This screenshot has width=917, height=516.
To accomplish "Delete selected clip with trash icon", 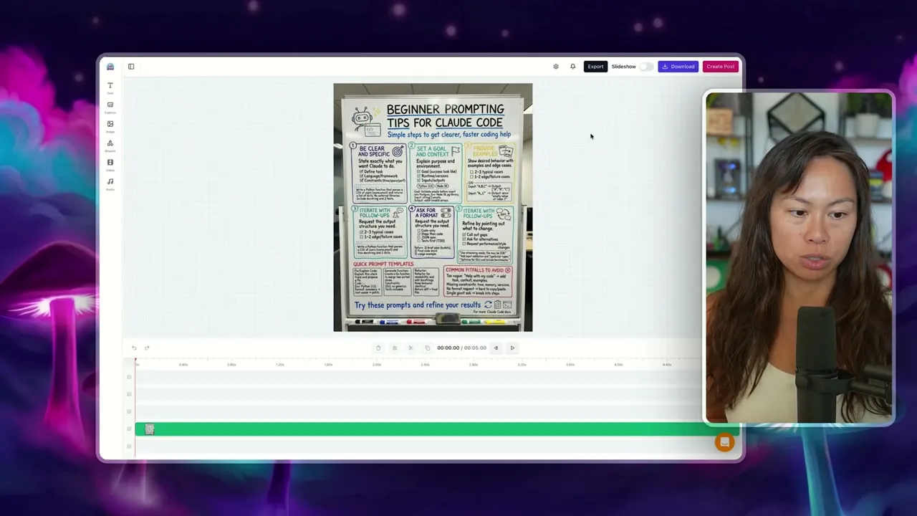I will [x=378, y=348].
